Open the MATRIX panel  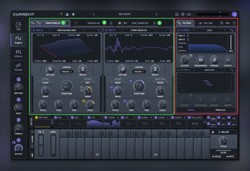(31, 121)
